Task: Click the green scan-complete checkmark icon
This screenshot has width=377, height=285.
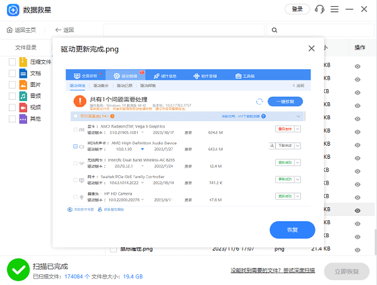Action: 16,269
